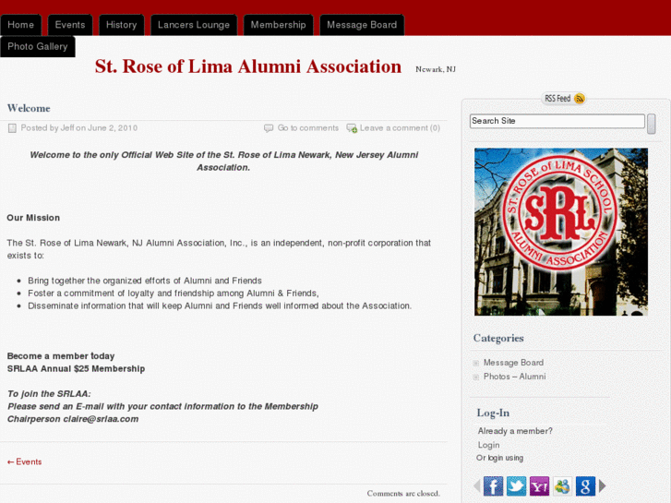Open the History navigation tab
Viewport: 671px width, 503px height.
(x=121, y=25)
